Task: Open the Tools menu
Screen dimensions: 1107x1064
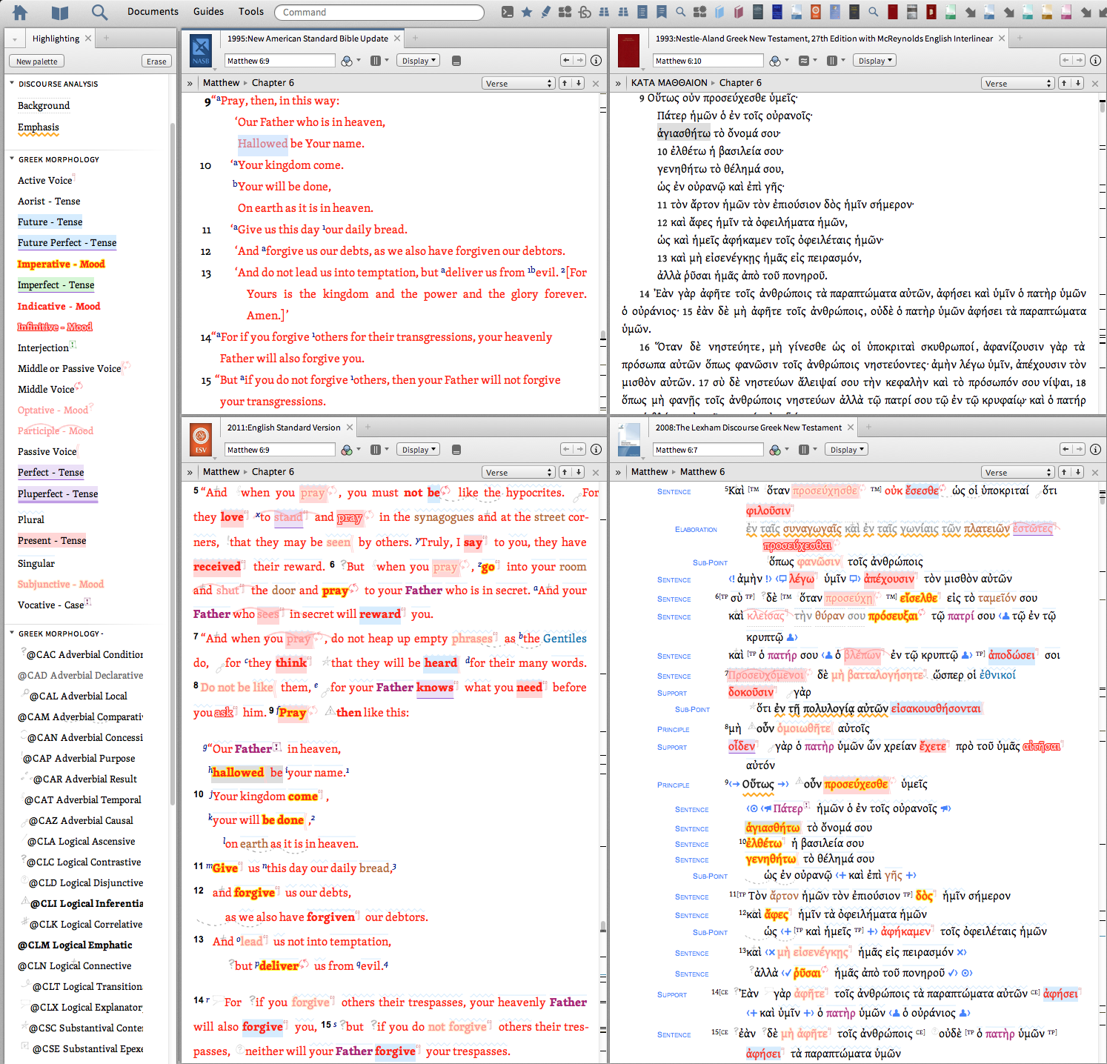Action: [x=251, y=12]
